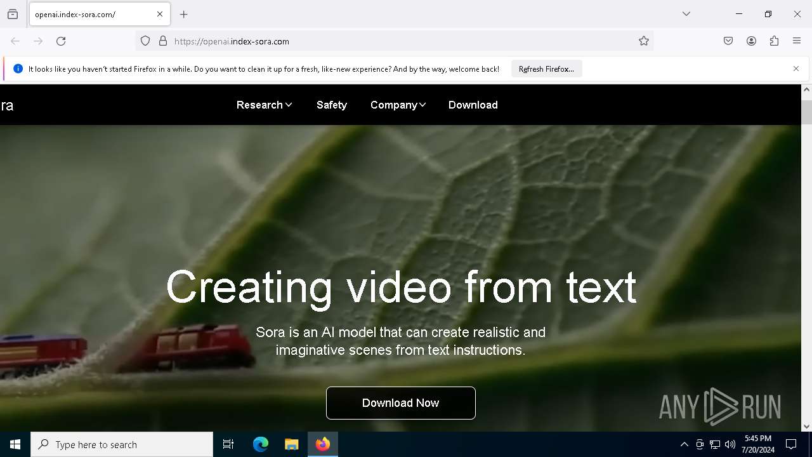
Task: Expand the Company dropdown menu
Action: click(x=398, y=105)
